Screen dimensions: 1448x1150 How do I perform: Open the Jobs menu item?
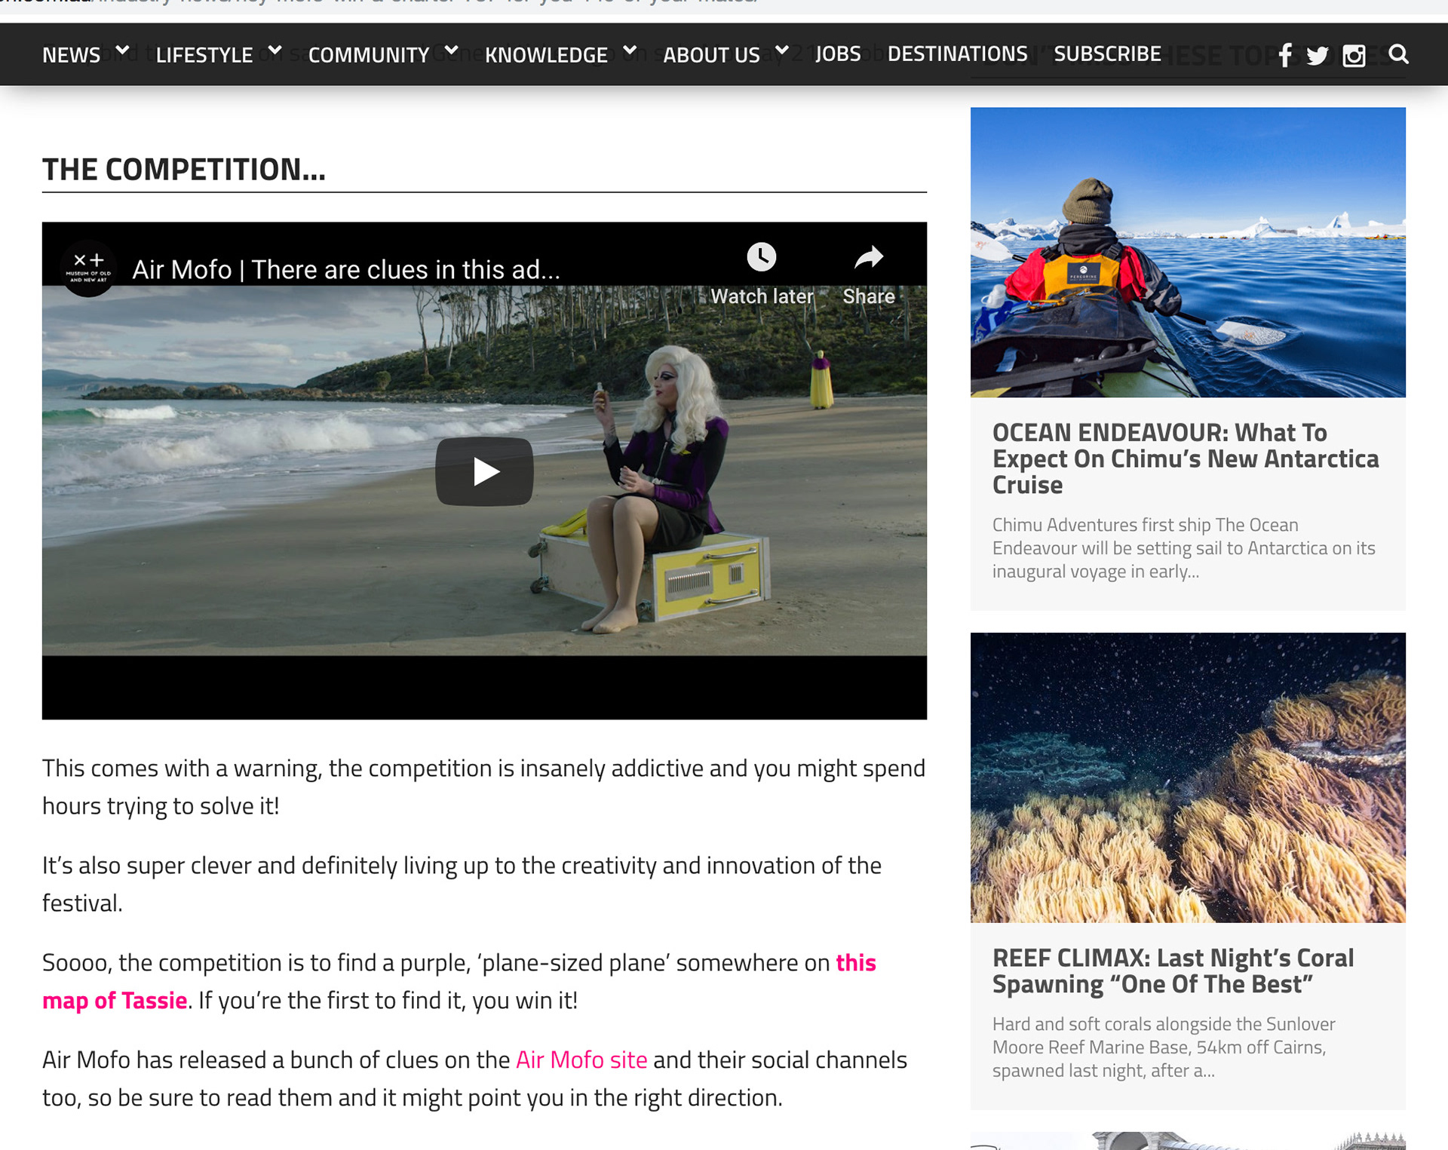[838, 54]
